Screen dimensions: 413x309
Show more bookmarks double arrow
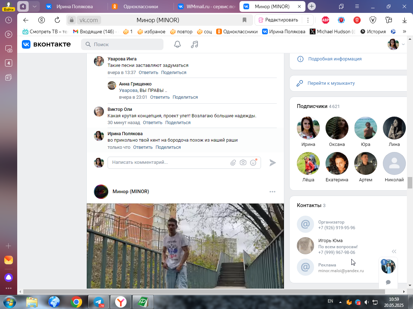[404, 31]
